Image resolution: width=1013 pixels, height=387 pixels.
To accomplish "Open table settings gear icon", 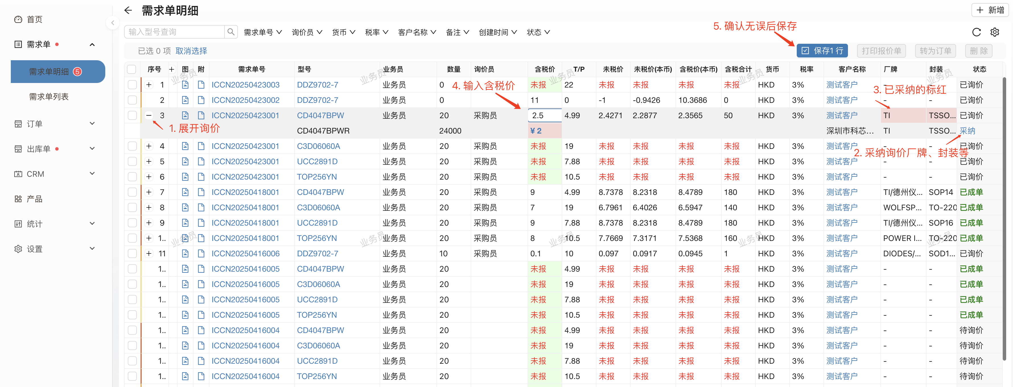I will pos(995,32).
